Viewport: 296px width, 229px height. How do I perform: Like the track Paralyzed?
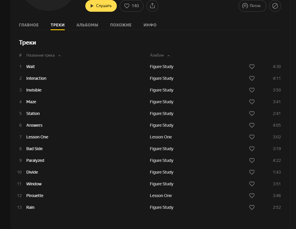click(x=252, y=160)
